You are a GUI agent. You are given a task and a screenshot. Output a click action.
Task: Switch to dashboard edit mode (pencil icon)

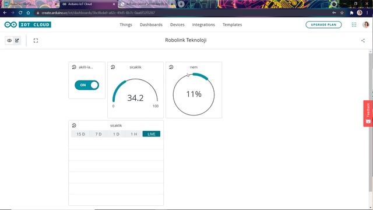[17, 40]
